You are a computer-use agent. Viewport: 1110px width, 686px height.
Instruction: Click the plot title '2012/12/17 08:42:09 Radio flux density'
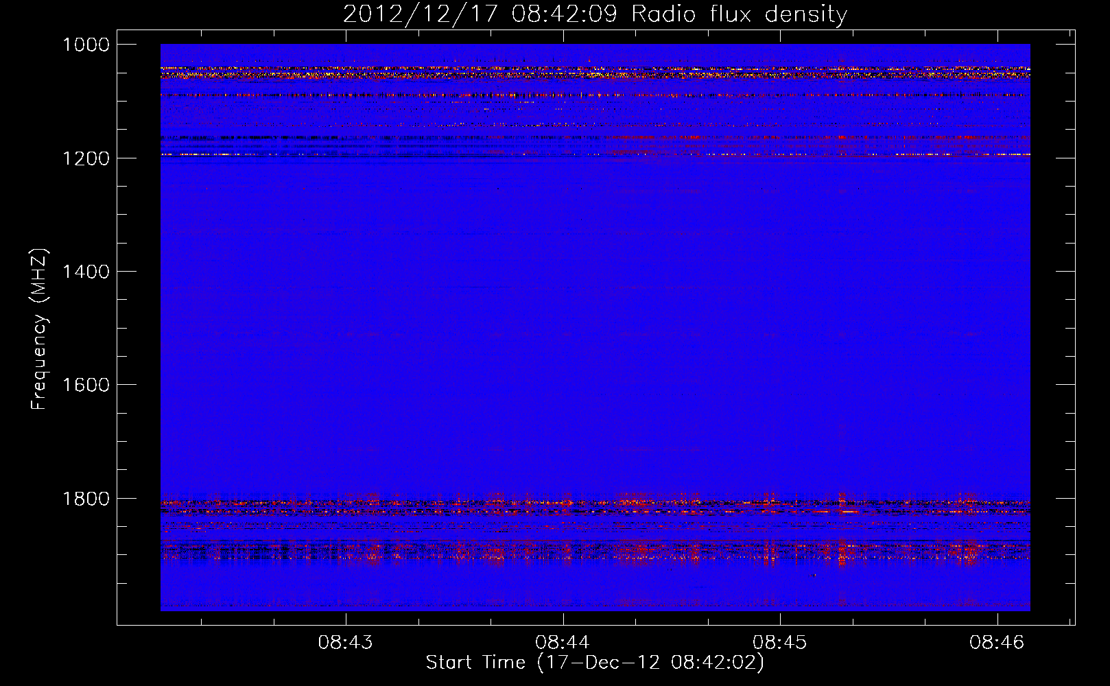click(x=595, y=14)
